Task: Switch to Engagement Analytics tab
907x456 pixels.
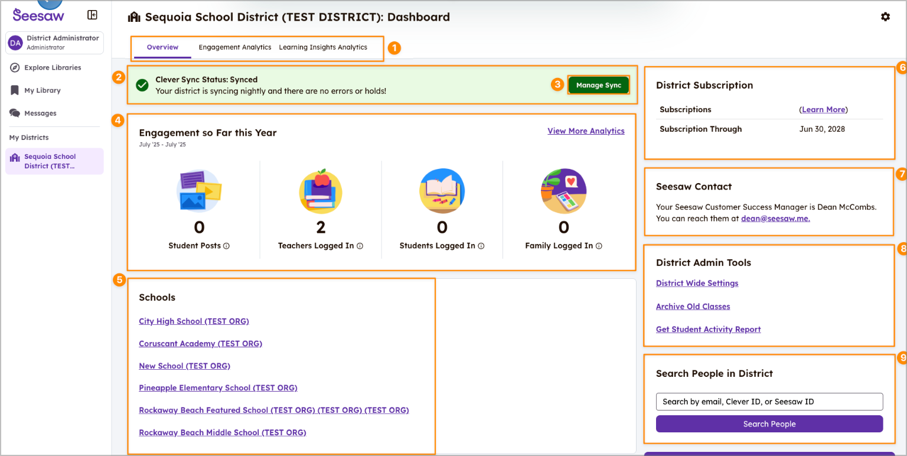Action: pyautogui.click(x=234, y=47)
